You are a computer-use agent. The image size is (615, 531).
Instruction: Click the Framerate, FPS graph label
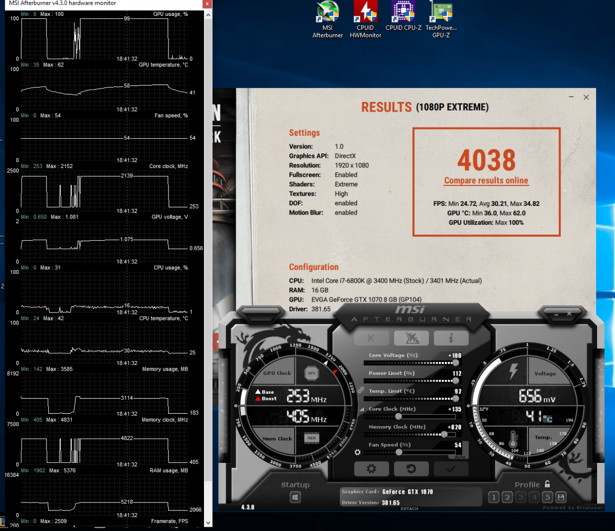[170, 521]
